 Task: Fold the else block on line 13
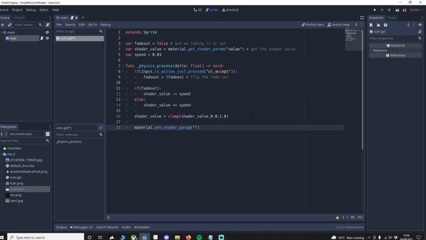[122, 99]
